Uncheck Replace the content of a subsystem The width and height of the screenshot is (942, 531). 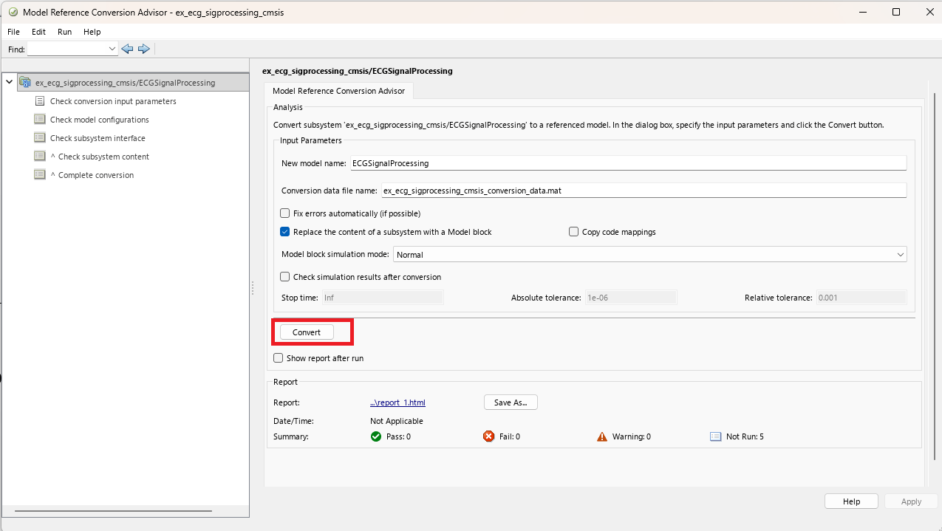(x=285, y=232)
